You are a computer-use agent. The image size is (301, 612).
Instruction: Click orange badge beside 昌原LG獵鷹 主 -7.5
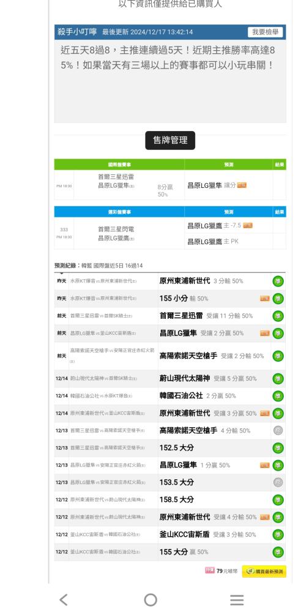click(x=248, y=226)
